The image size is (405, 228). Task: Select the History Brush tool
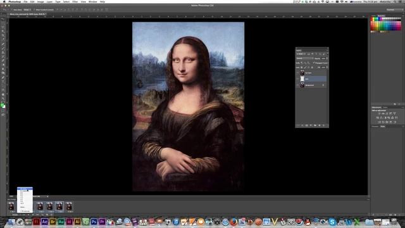pos(4,56)
